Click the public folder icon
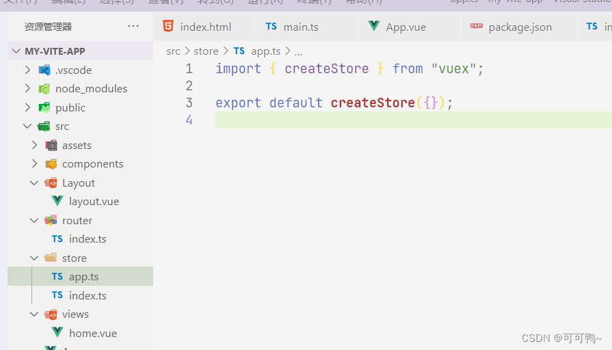The width and height of the screenshot is (612, 350). pos(44,107)
